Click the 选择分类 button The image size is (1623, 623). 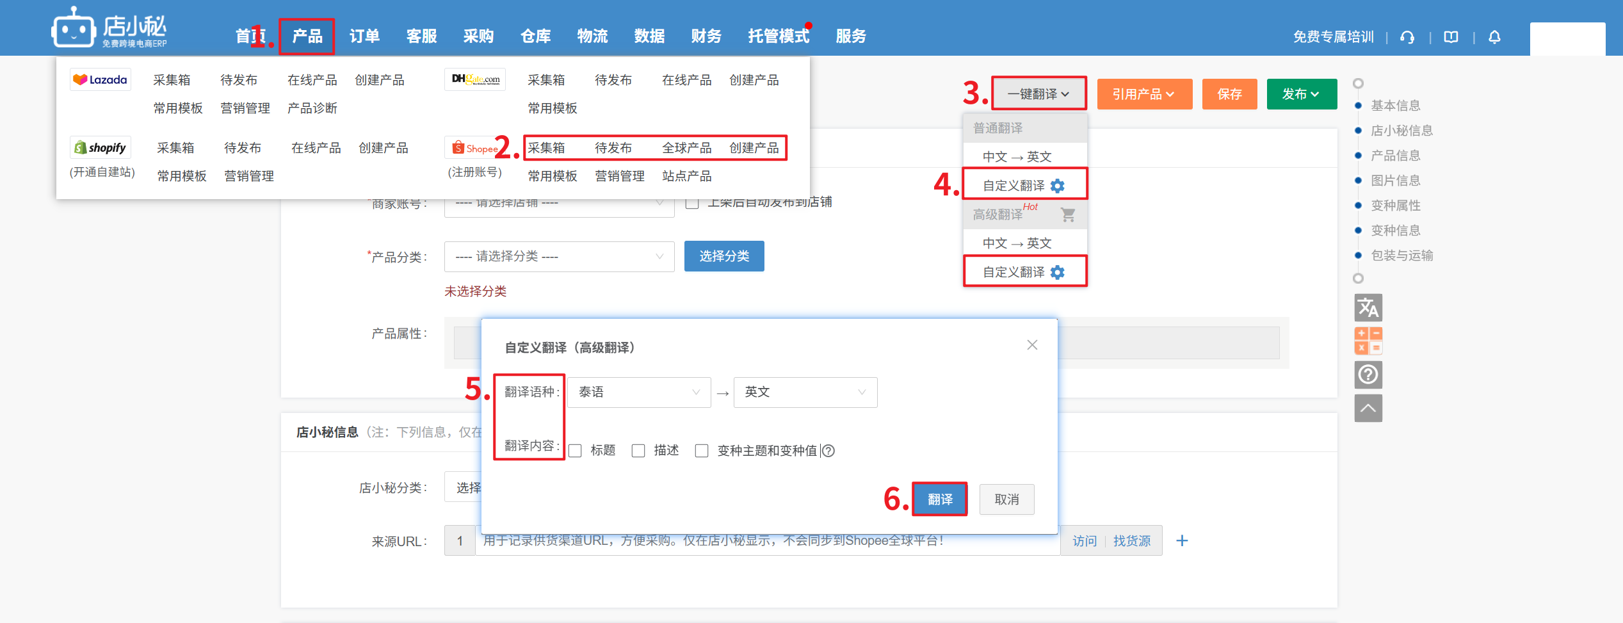click(723, 256)
